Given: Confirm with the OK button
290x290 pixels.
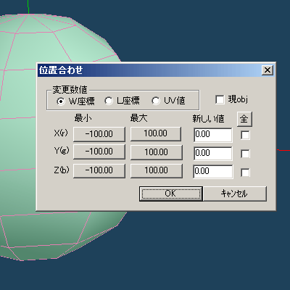Looking at the screenshot, I should 171,194.
